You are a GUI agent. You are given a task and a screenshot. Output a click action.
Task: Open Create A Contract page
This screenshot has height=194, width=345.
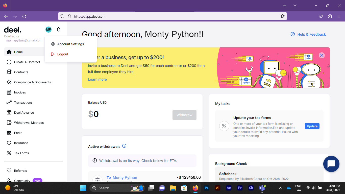27,62
